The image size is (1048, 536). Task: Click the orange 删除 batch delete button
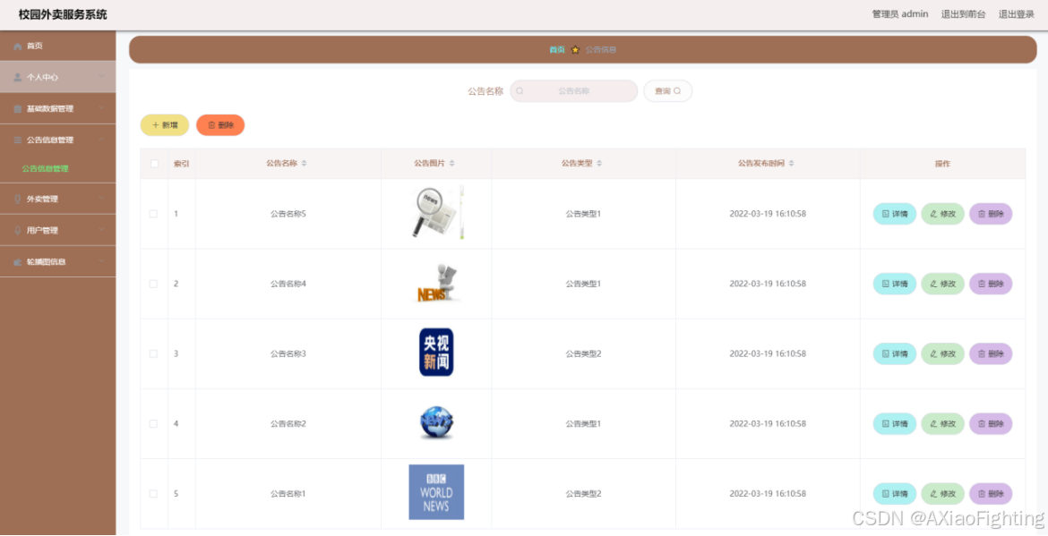[x=220, y=124]
